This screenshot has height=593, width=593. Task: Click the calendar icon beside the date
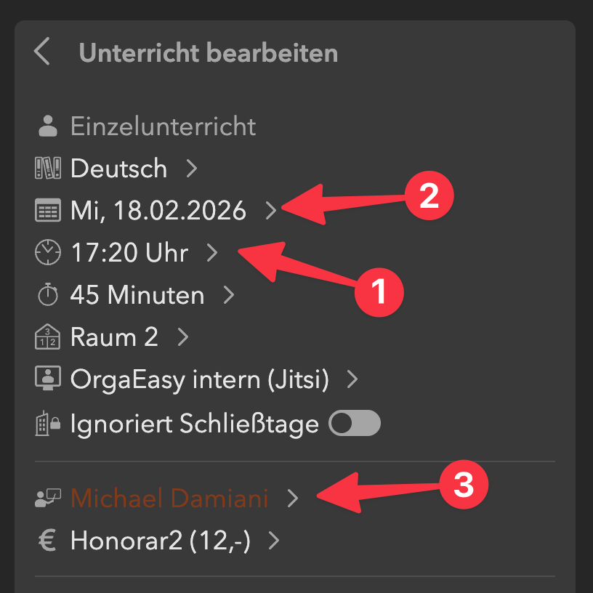pyautogui.click(x=48, y=211)
